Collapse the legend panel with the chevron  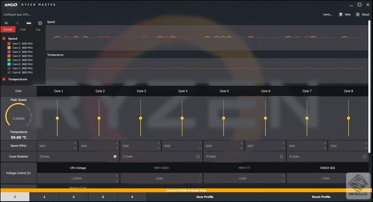(x=6, y=23)
